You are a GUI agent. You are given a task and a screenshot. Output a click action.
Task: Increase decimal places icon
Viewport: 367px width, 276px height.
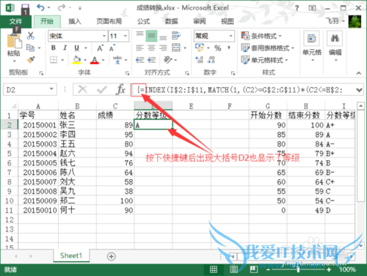click(200, 59)
